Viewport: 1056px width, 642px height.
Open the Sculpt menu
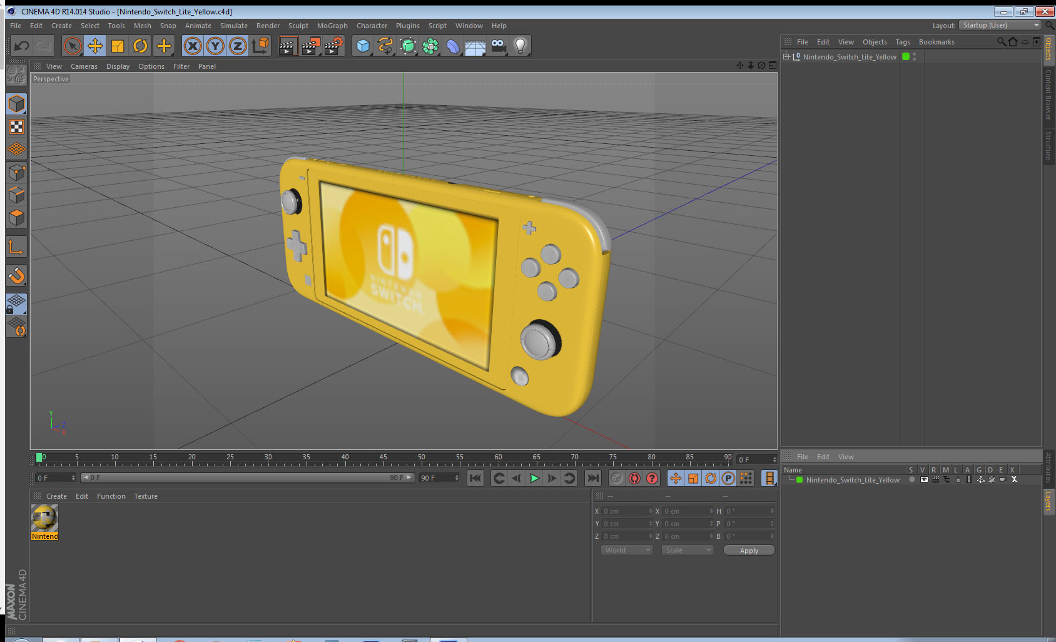[x=298, y=26]
